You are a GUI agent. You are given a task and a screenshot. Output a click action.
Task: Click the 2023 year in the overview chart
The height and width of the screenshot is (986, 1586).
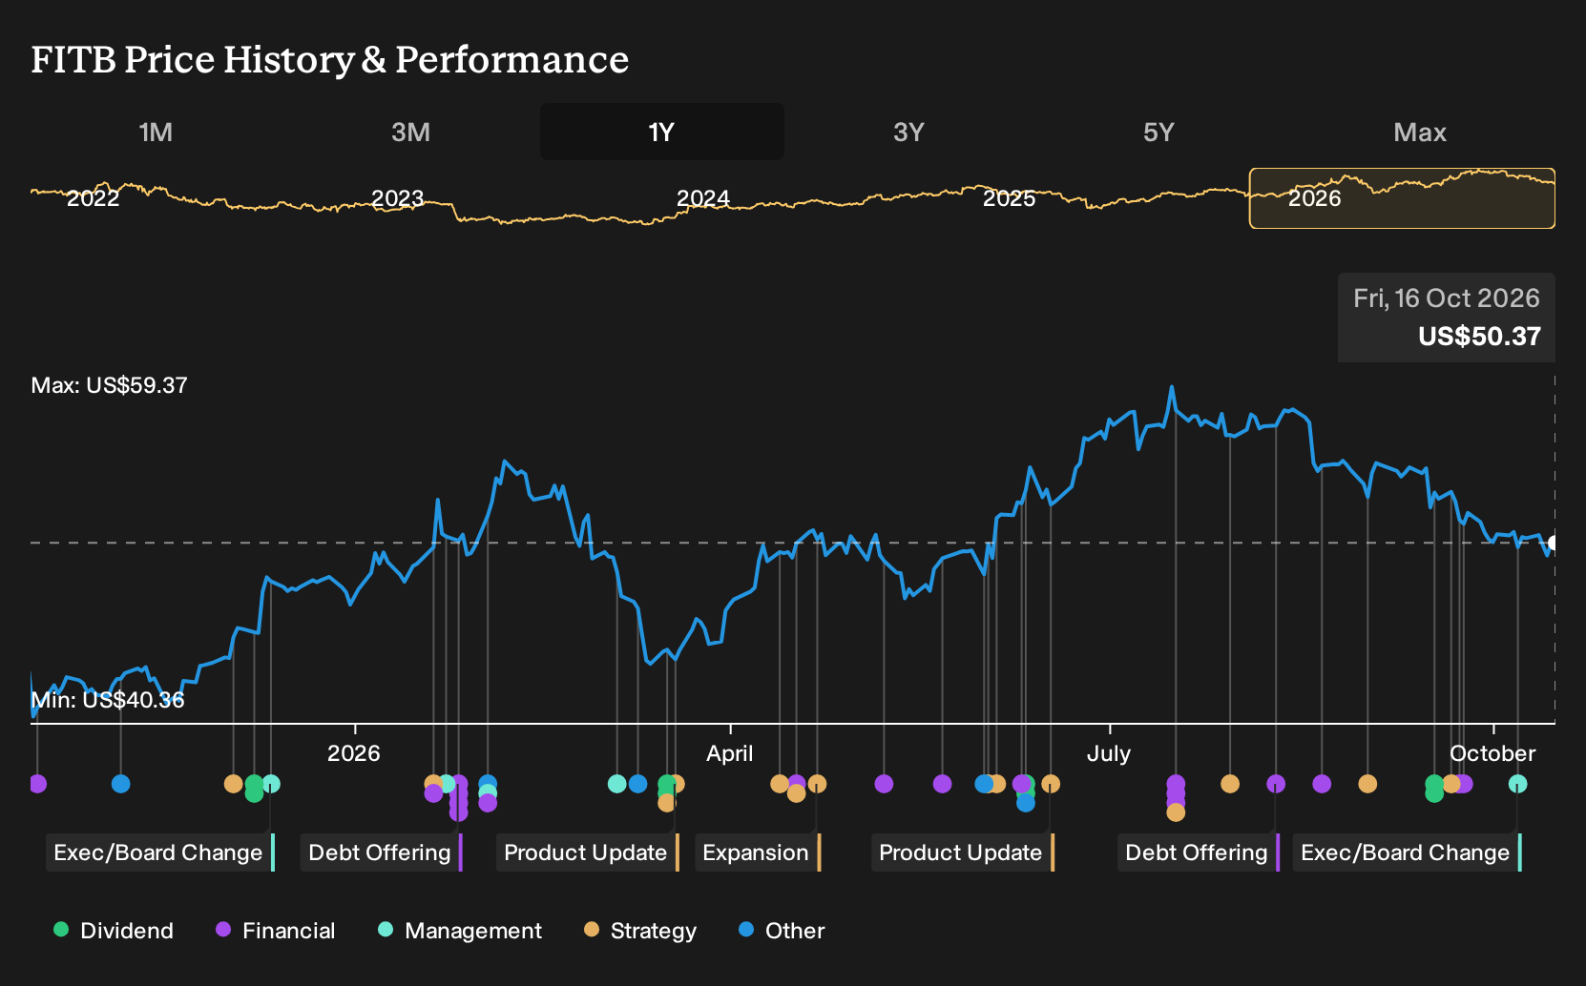coord(397,198)
